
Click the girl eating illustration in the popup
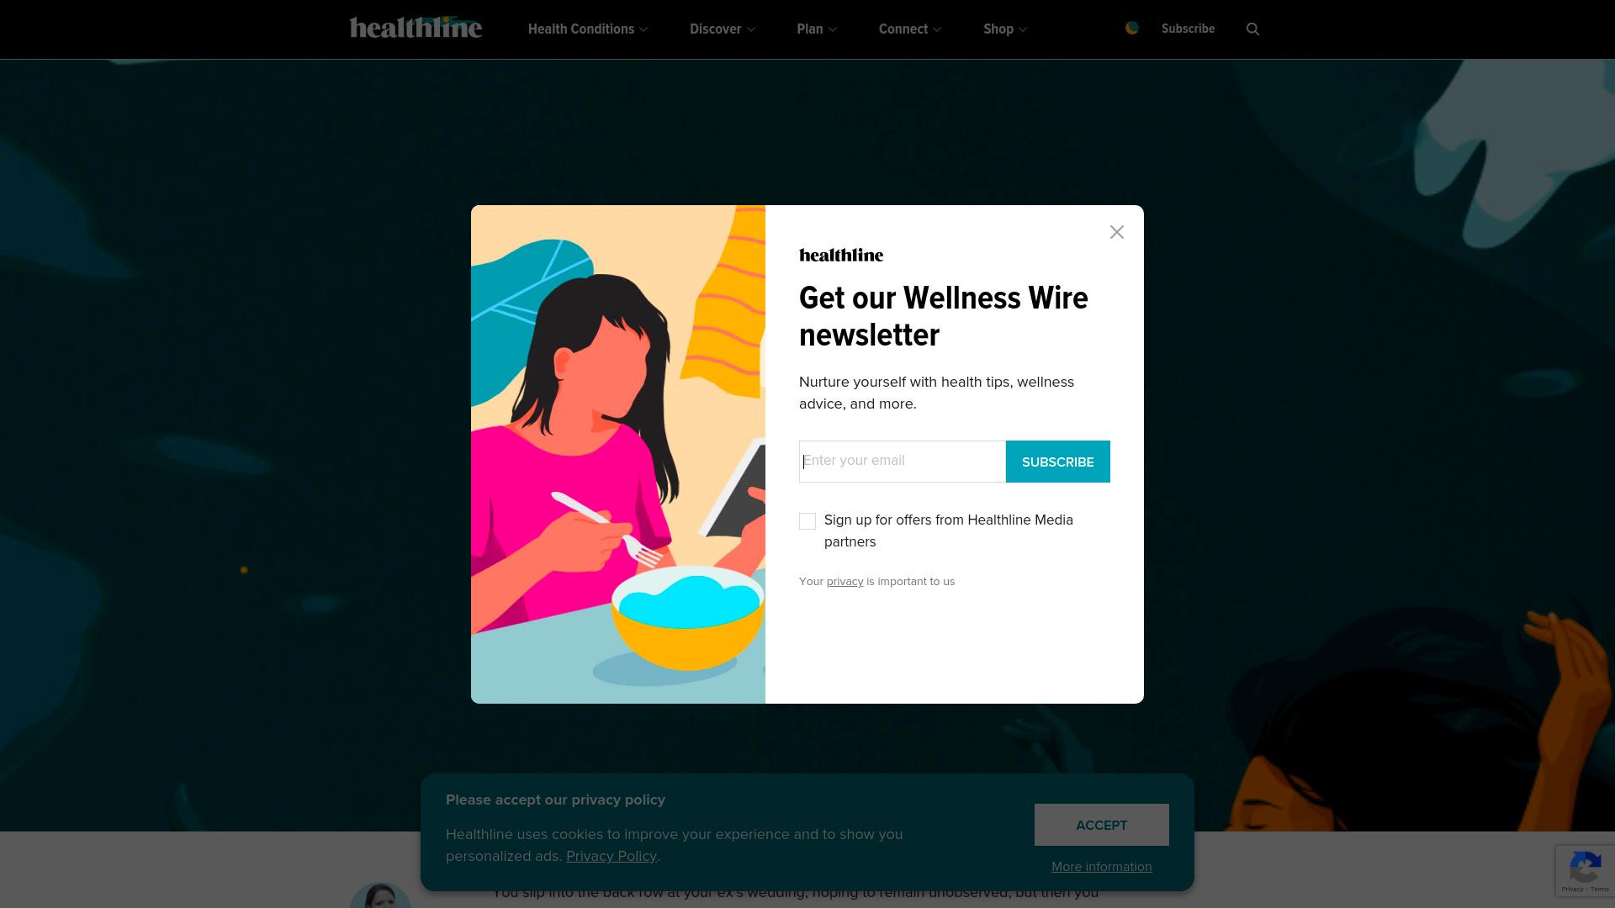(x=618, y=454)
